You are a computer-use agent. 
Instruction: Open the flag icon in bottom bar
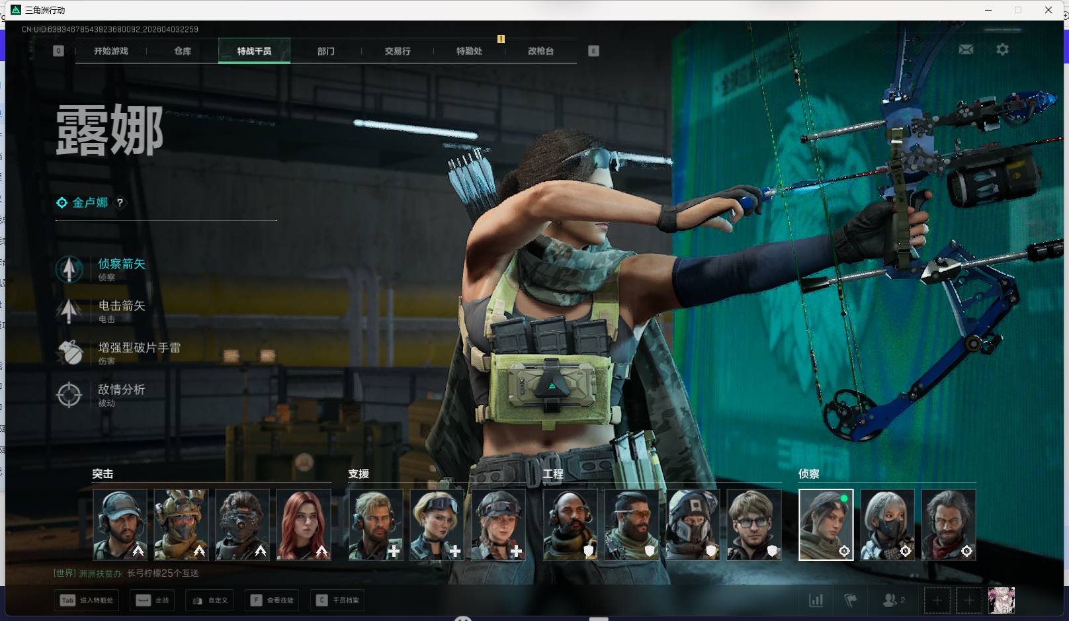tap(851, 600)
